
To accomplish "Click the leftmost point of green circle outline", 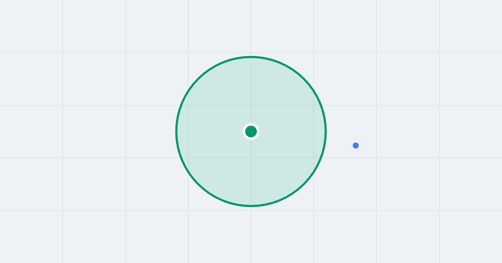I will click(176, 131).
